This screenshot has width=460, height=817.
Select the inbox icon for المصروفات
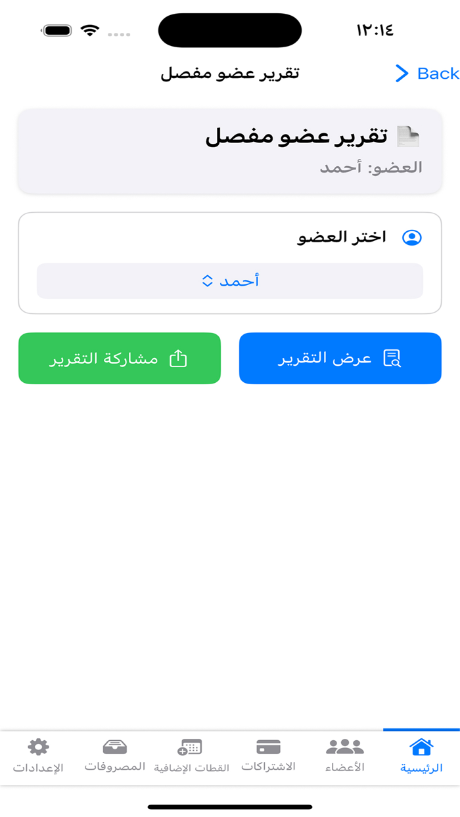pos(114,745)
